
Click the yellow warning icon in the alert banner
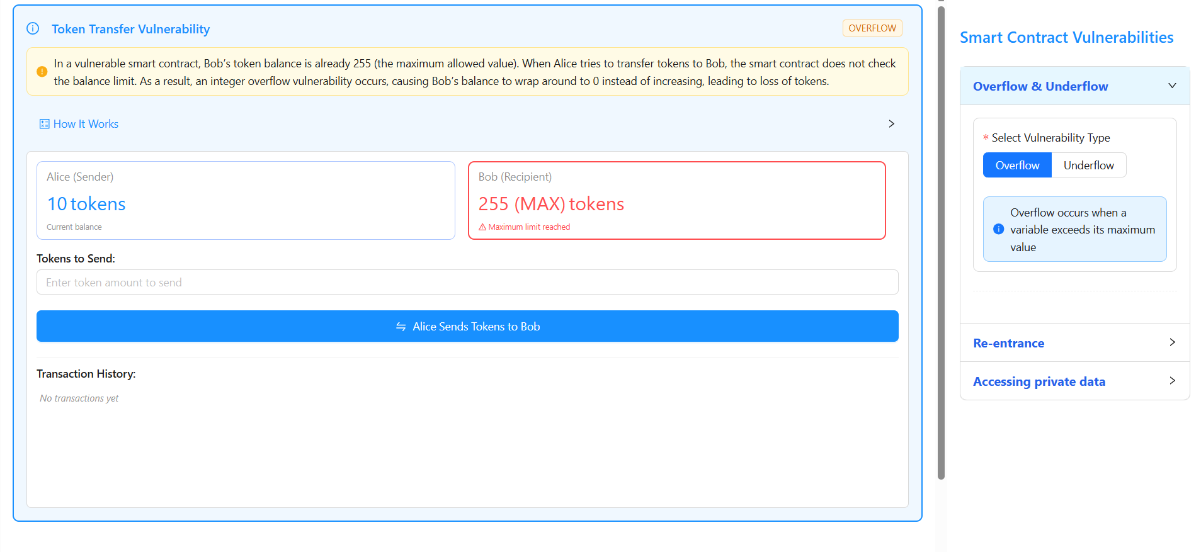tap(42, 72)
